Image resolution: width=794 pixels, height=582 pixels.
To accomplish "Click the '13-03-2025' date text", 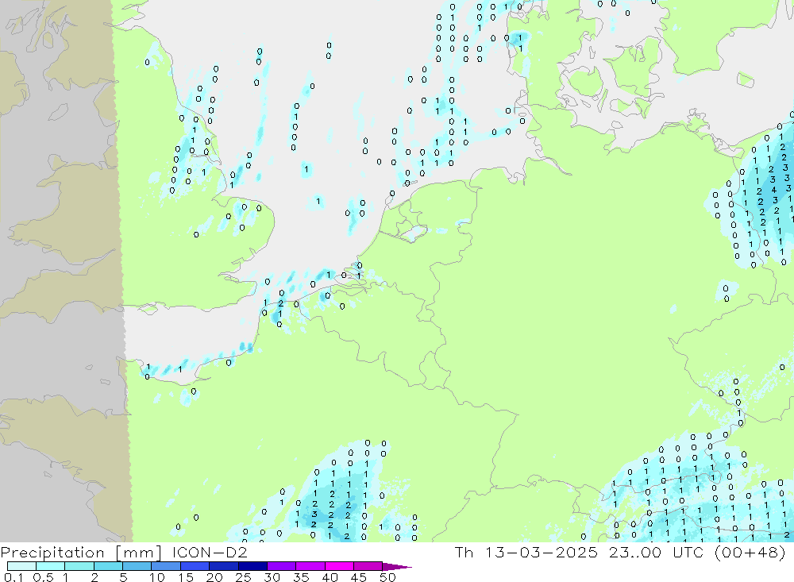I will pyautogui.click(x=541, y=552).
